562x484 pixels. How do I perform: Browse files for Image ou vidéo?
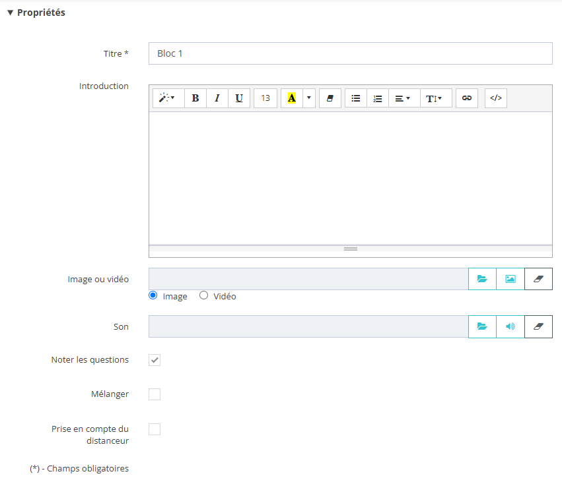(482, 279)
